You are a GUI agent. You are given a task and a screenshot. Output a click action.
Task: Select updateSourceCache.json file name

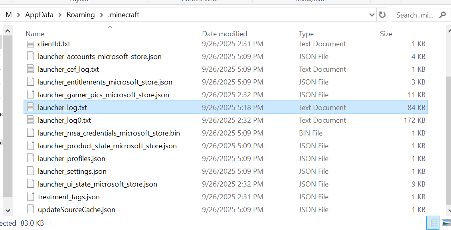(77, 210)
